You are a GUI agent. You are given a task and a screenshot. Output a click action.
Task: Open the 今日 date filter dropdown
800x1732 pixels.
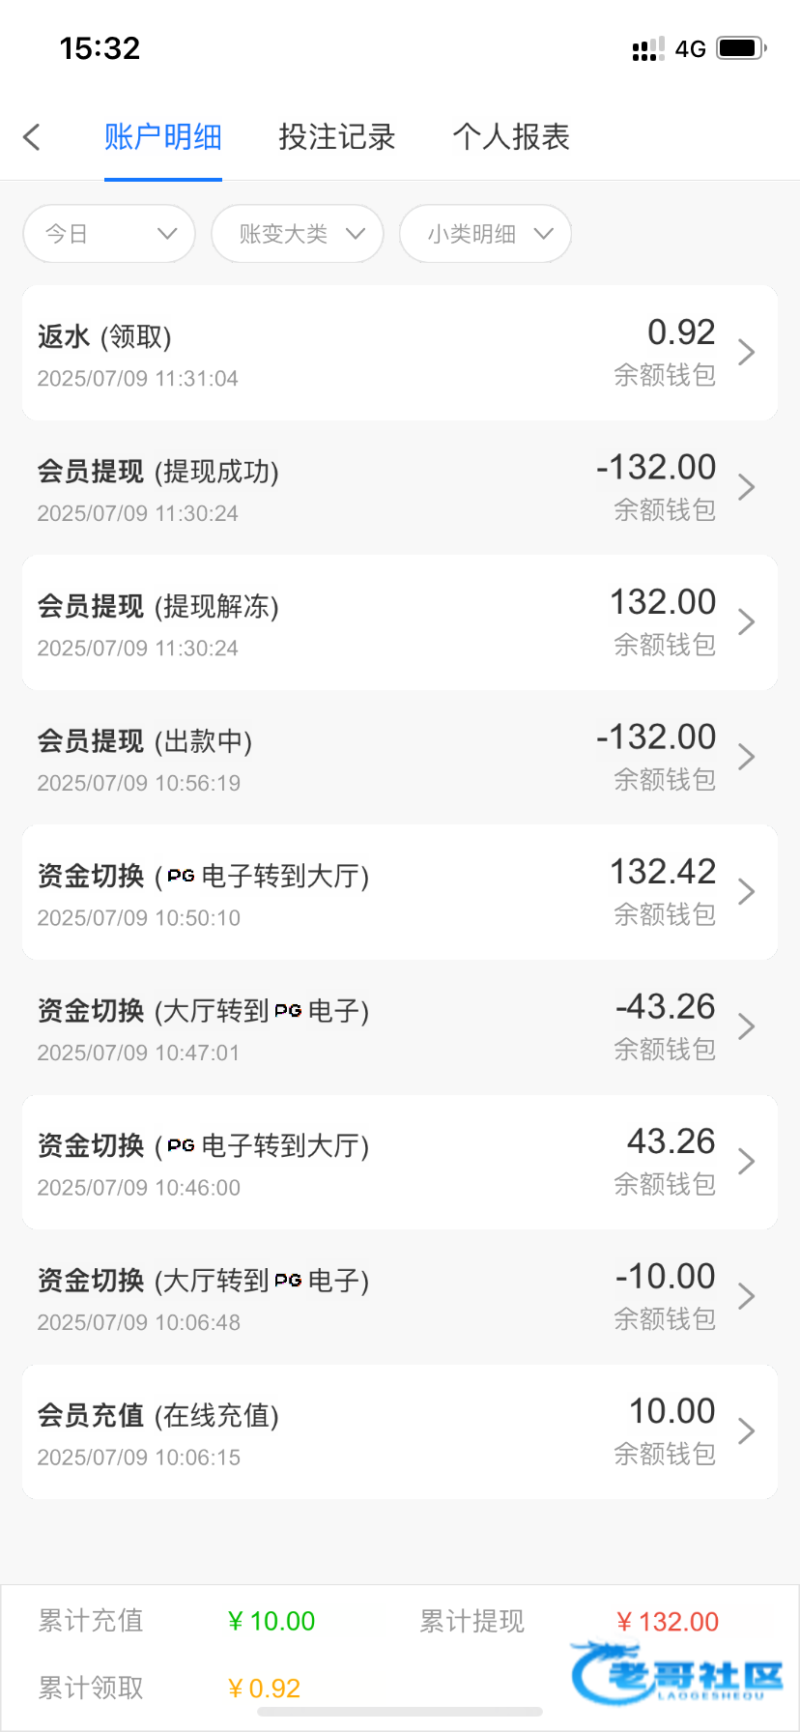(109, 234)
